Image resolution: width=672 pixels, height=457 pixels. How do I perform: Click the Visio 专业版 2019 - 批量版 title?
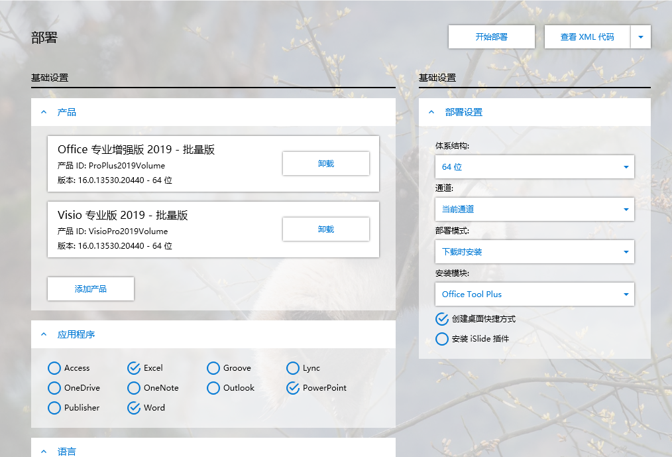pyautogui.click(x=123, y=216)
